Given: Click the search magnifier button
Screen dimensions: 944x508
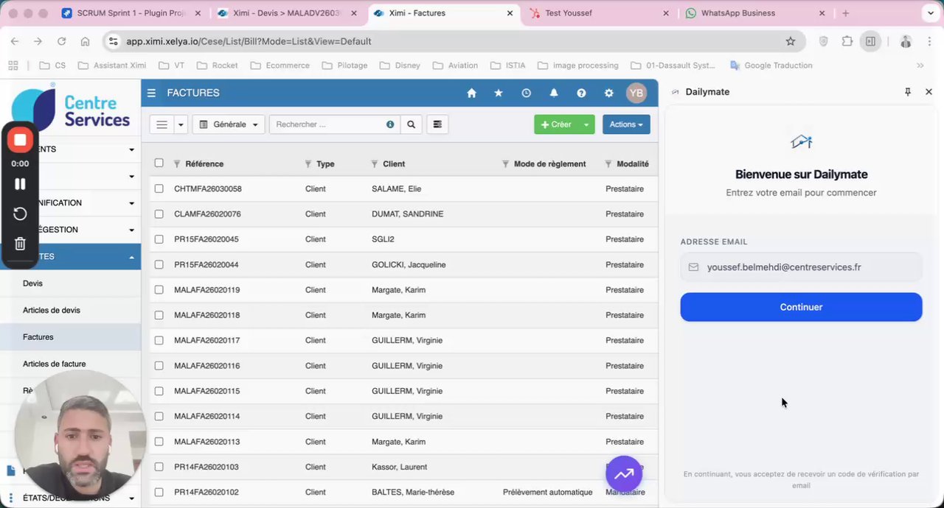Looking at the screenshot, I should click(412, 124).
